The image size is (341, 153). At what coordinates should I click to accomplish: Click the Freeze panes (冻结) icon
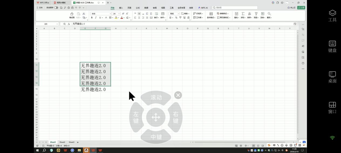(x=262, y=14)
